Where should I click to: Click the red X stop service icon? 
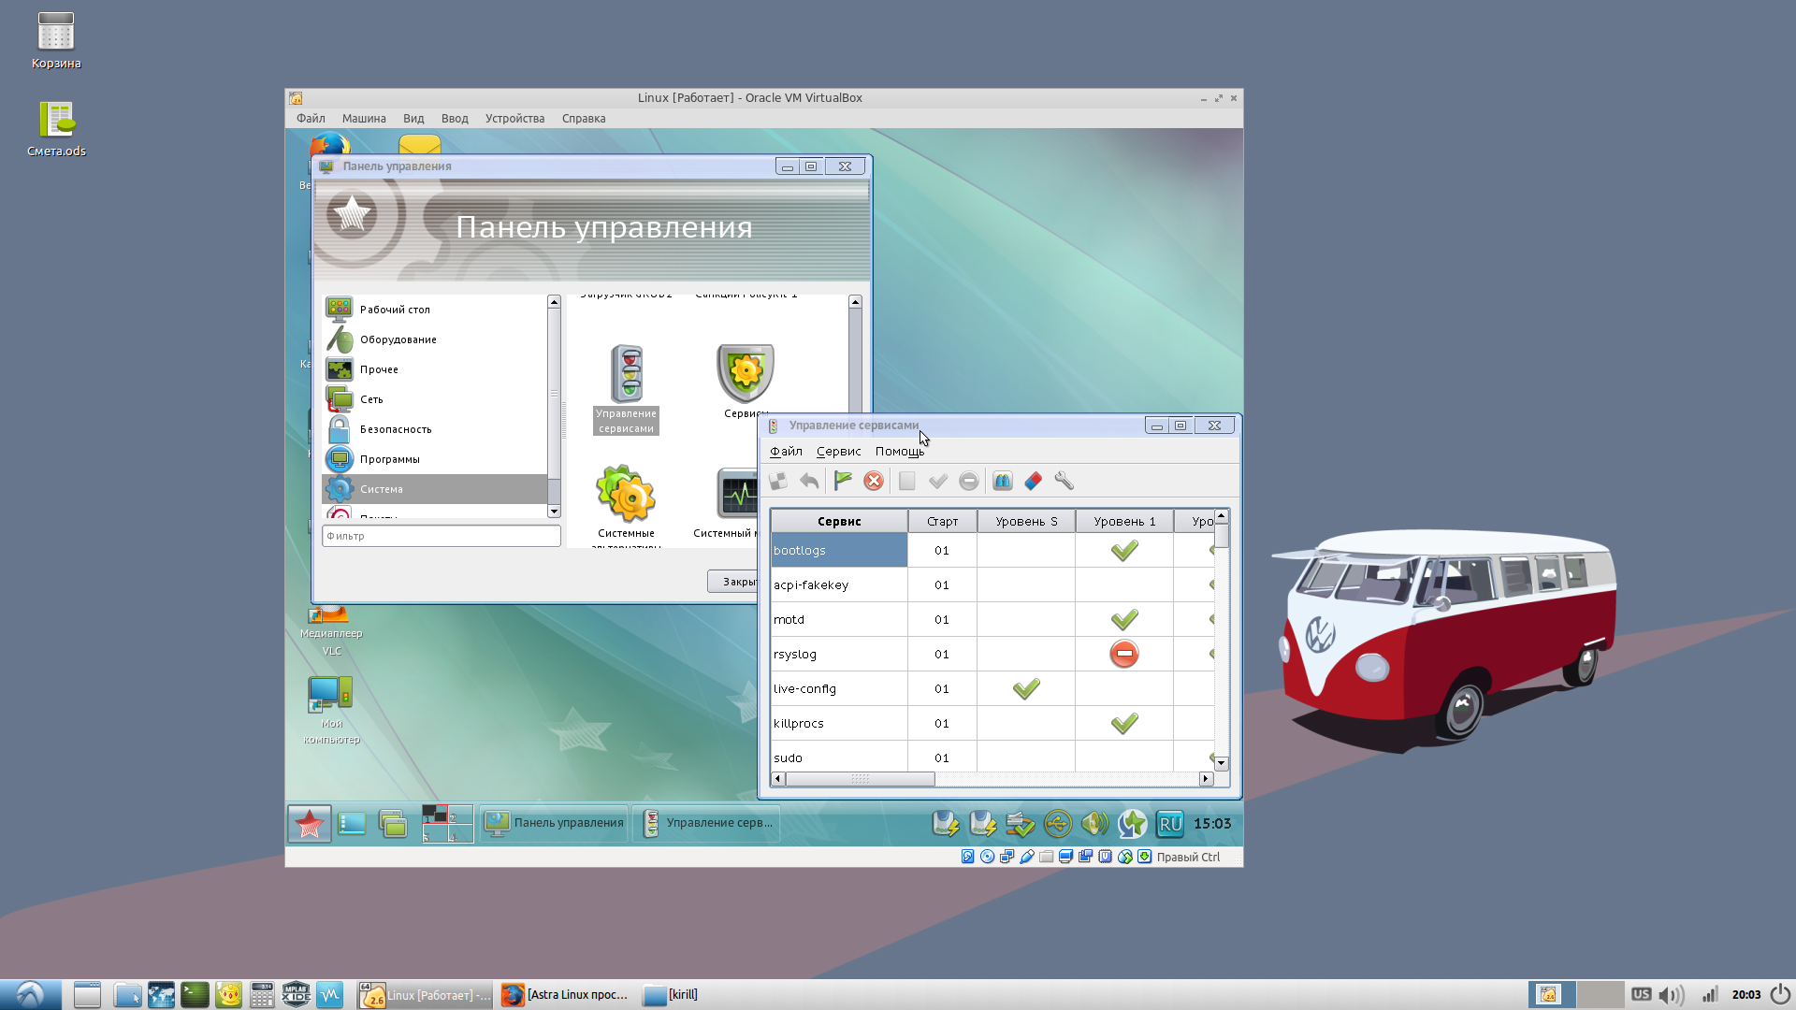pyautogui.click(x=874, y=481)
